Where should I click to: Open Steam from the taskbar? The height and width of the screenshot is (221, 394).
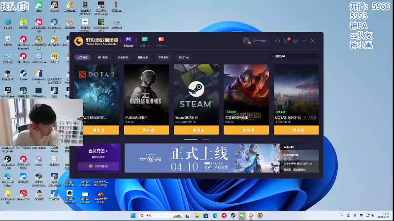(233, 216)
